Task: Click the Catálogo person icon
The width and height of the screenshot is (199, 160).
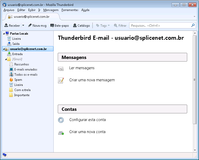Action: 75,25
